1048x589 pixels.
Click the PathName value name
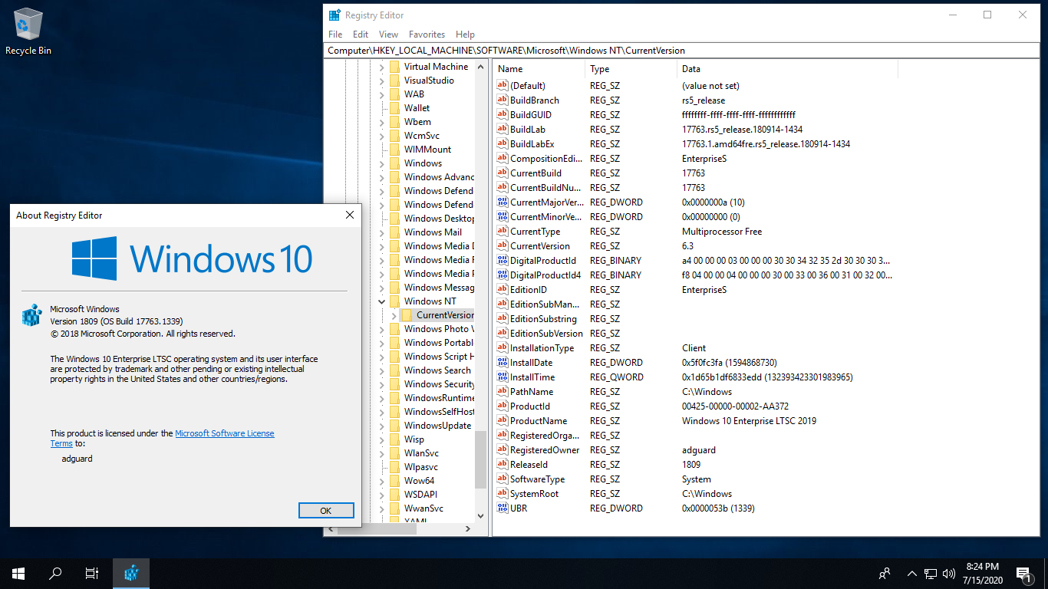click(533, 392)
